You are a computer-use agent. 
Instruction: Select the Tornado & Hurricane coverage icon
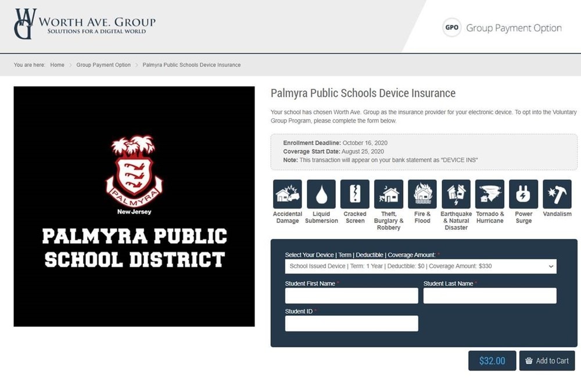489,193
